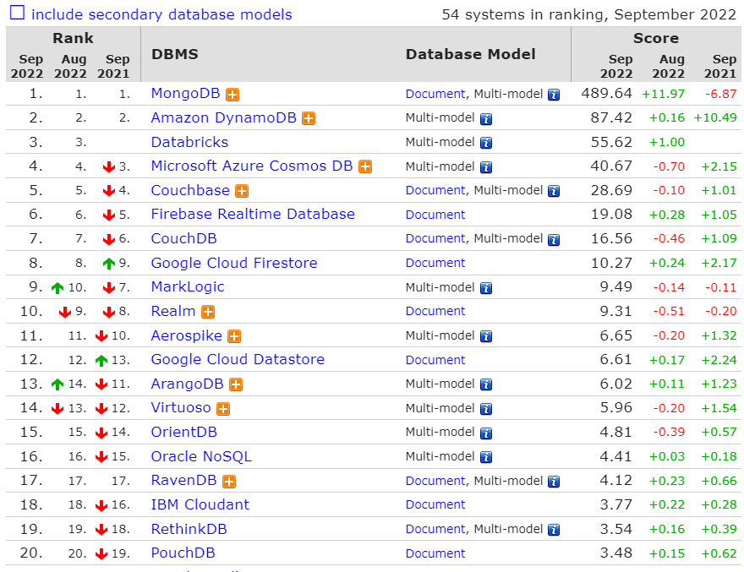Show multi-model info icon for MongoDB
This screenshot has width=744, height=572.
(554, 95)
